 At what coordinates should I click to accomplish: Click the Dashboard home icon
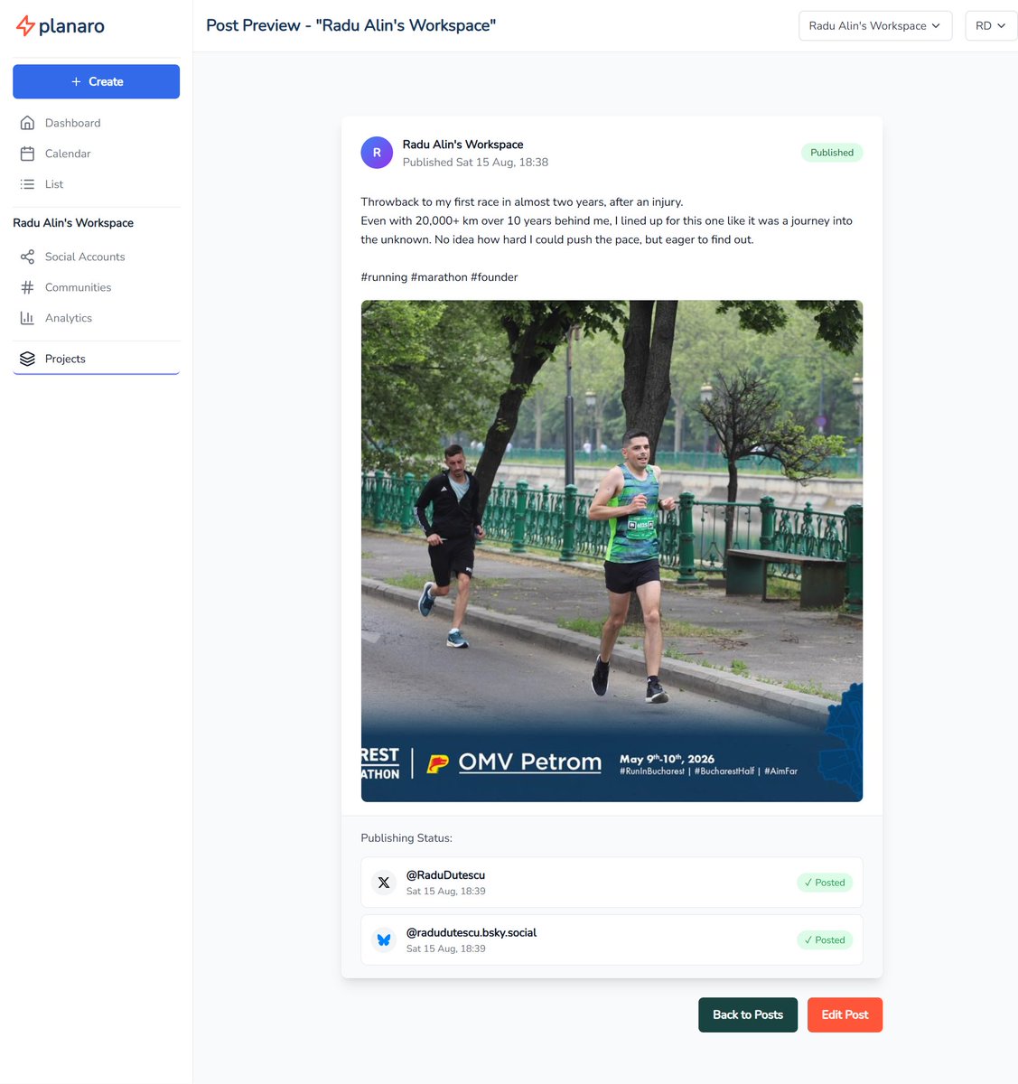(x=27, y=123)
